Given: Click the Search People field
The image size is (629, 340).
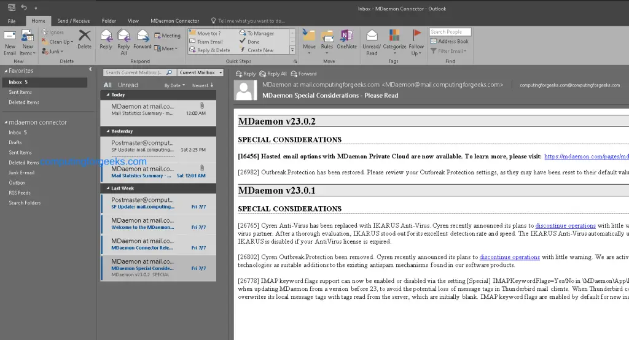Looking at the screenshot, I should point(450,32).
